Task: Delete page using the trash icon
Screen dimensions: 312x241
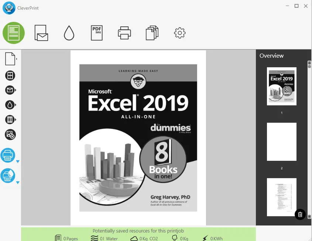Action: point(300,214)
